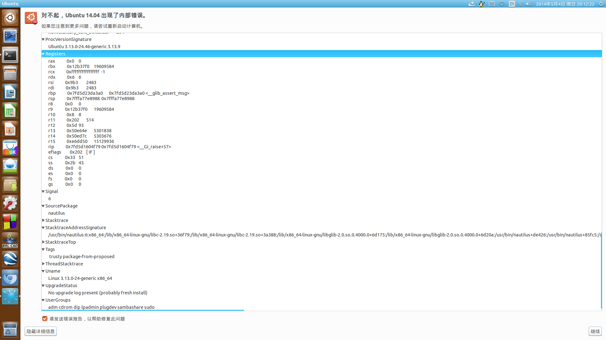Screen dimensions: 606x340
Task: Open the colored cubes application icon
Action: pyautogui.click(x=10, y=222)
